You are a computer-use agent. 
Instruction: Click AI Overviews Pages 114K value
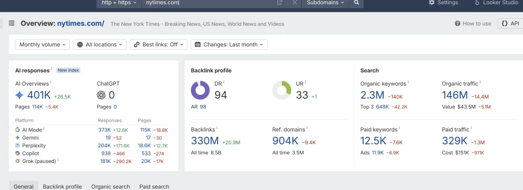[37, 107]
